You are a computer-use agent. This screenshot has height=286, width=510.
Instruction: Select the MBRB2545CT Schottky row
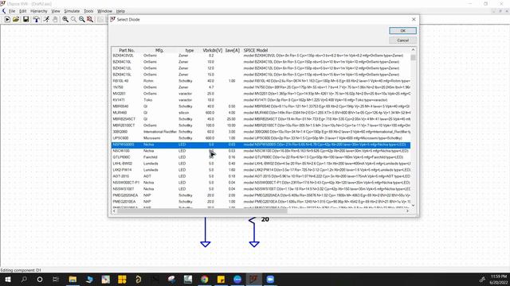261,119
